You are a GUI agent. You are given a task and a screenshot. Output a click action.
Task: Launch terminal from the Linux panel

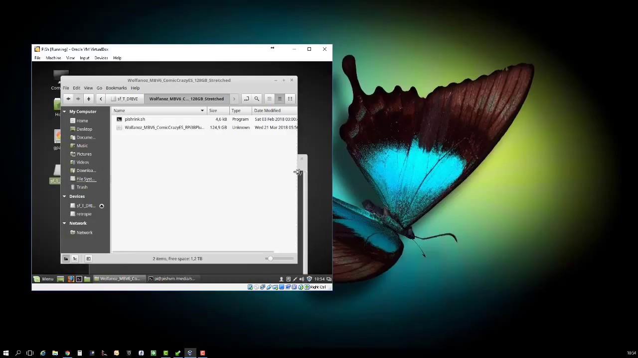click(x=79, y=279)
